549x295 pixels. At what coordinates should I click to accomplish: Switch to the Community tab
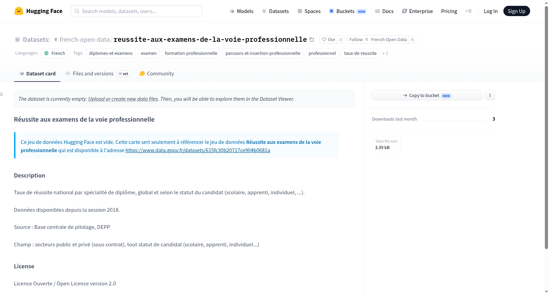pos(156,73)
